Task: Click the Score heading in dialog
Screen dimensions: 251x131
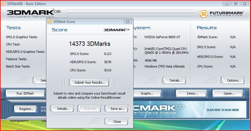Action: (60, 30)
